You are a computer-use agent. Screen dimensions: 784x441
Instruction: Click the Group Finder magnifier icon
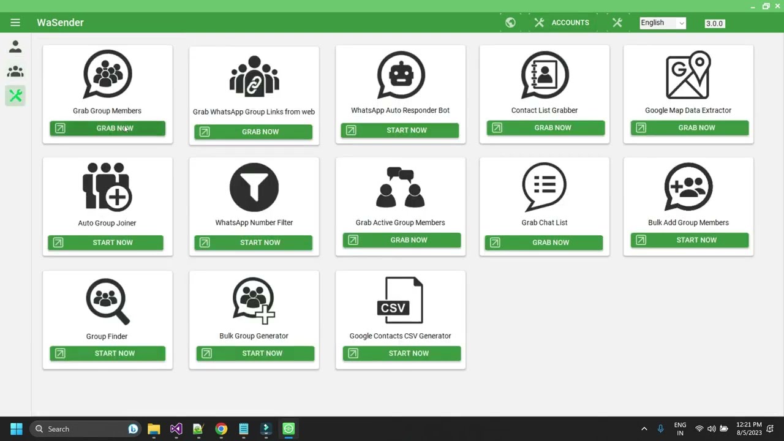[x=107, y=301]
